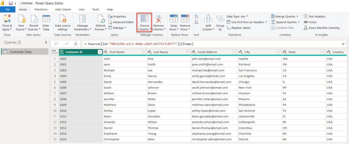Screen dimensions: 349x144
Task: Open the Email Address column filter dropdown
Action: 234,52
